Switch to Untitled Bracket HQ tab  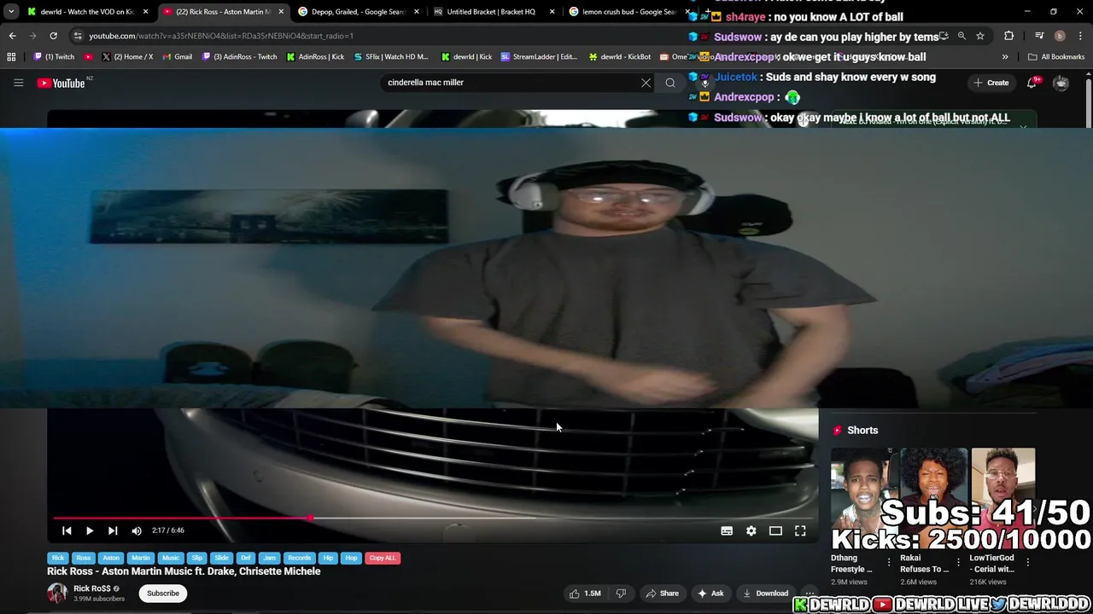coord(491,12)
